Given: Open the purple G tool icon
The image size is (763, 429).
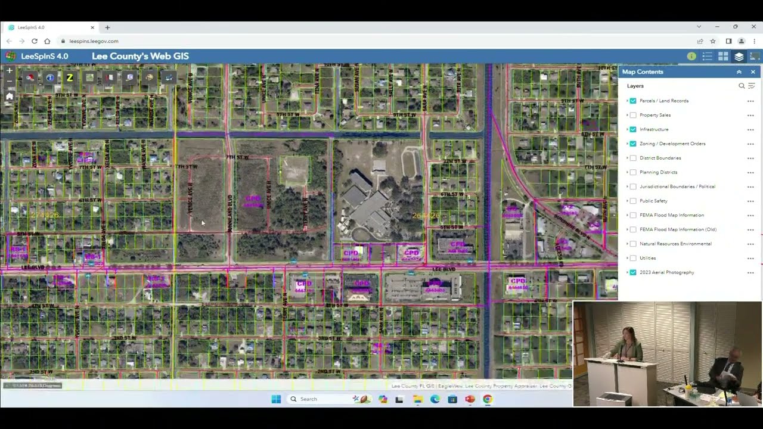Looking at the screenshot, I should point(129,77).
